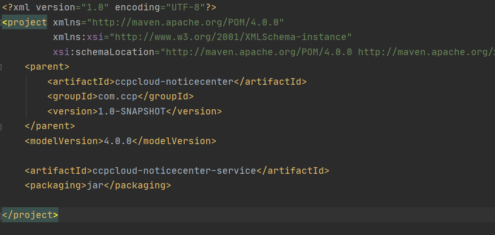Screen dimensions: 495x235
Task: Click the xml version "1.0" value
Action: (95, 7)
